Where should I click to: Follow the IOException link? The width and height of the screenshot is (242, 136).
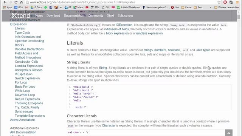[x=124, y=25]
